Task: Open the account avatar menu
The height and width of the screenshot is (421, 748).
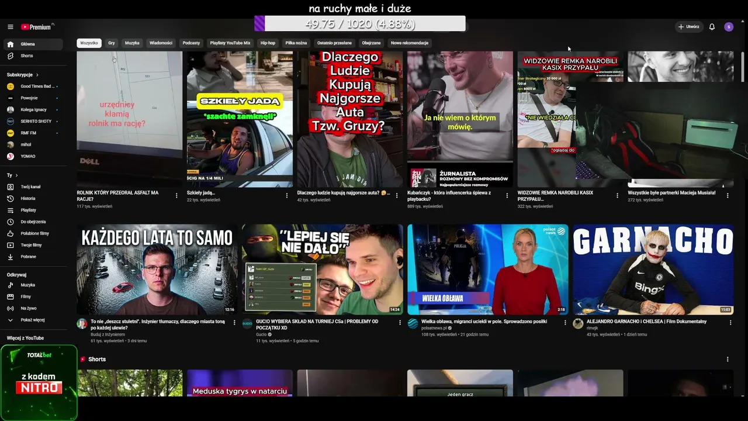Action: pos(729,27)
